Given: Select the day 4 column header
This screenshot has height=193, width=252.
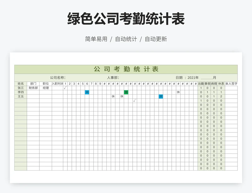Looking at the screenshot, I should pos(78,84).
